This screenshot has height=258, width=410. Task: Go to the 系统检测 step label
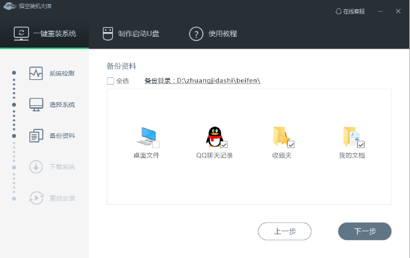(x=62, y=73)
